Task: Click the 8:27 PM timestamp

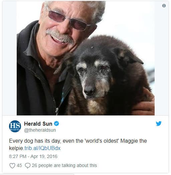Action: [x=18, y=156]
